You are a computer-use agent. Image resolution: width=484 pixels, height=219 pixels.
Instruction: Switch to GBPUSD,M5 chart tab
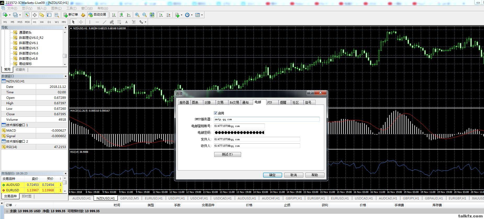(x=130, y=198)
